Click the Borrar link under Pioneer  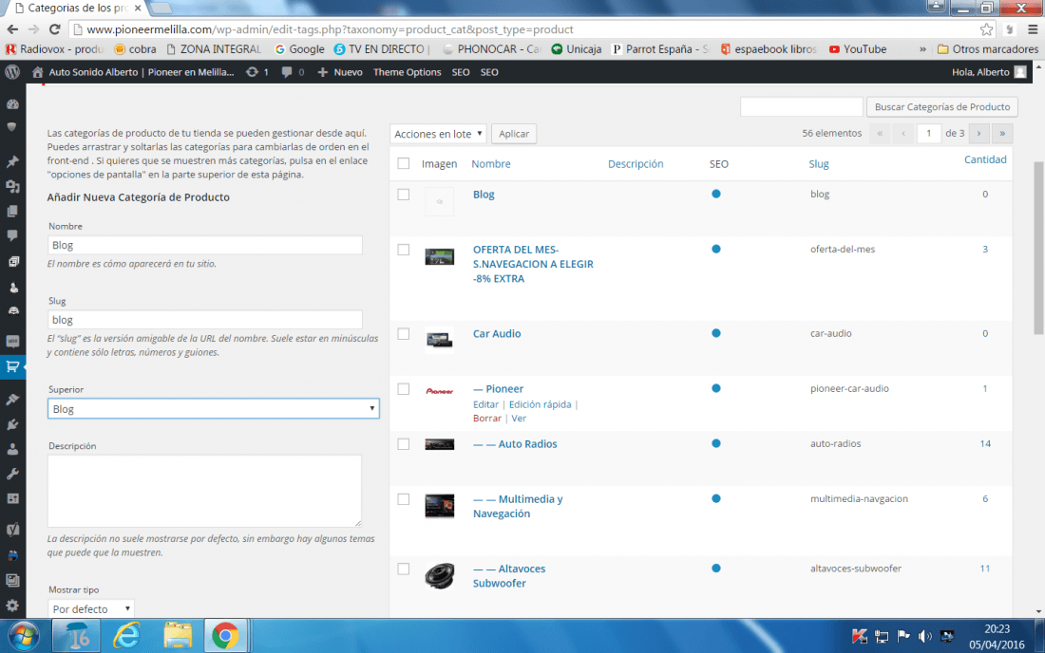pyautogui.click(x=487, y=418)
